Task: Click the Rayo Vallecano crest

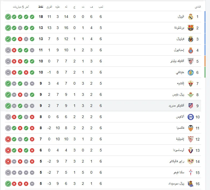Action: click(x=190, y=161)
